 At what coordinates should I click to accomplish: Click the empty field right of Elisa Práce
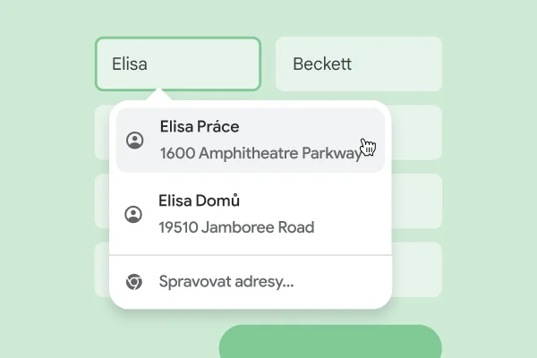417,132
